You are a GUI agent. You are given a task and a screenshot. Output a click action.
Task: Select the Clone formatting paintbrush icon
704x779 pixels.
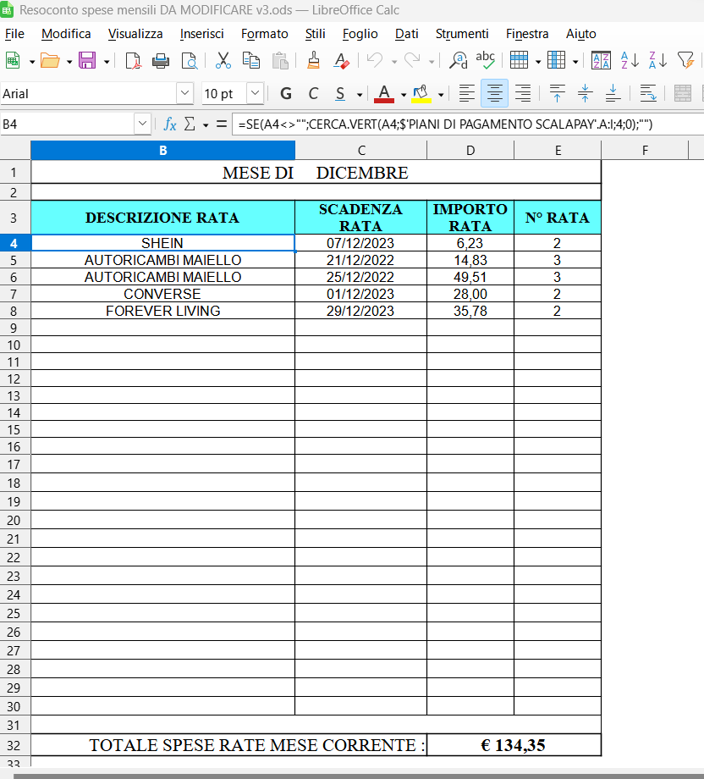pyautogui.click(x=314, y=61)
